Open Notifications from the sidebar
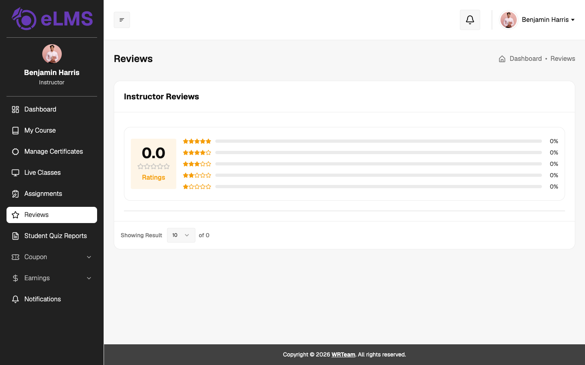 click(52, 299)
